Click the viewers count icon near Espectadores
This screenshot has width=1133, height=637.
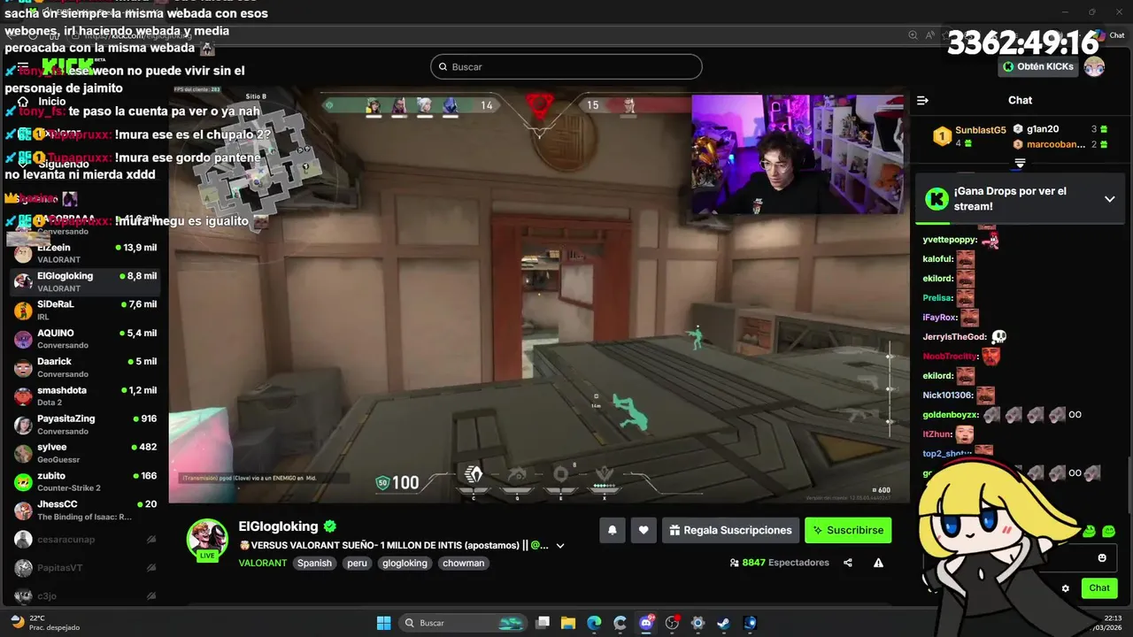click(734, 563)
